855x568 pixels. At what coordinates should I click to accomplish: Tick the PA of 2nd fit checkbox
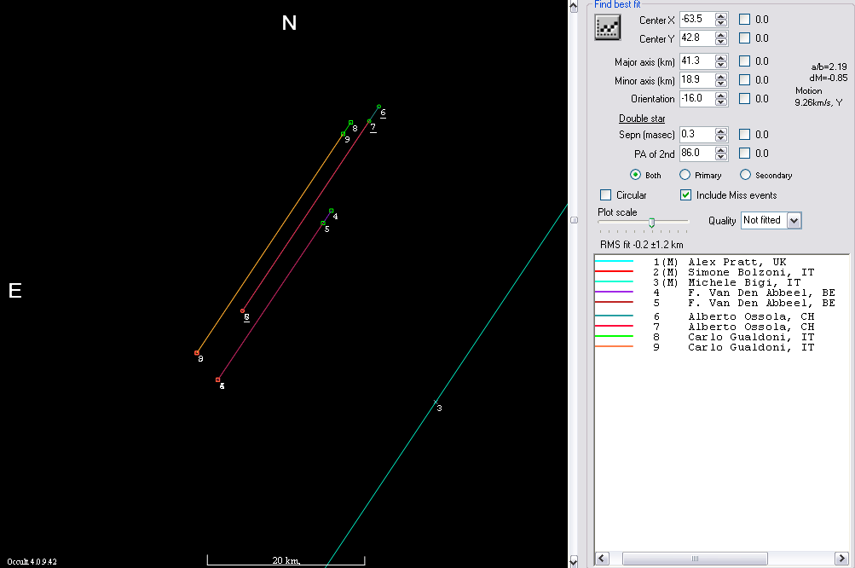pyautogui.click(x=744, y=153)
